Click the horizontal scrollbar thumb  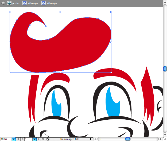coord(128,139)
